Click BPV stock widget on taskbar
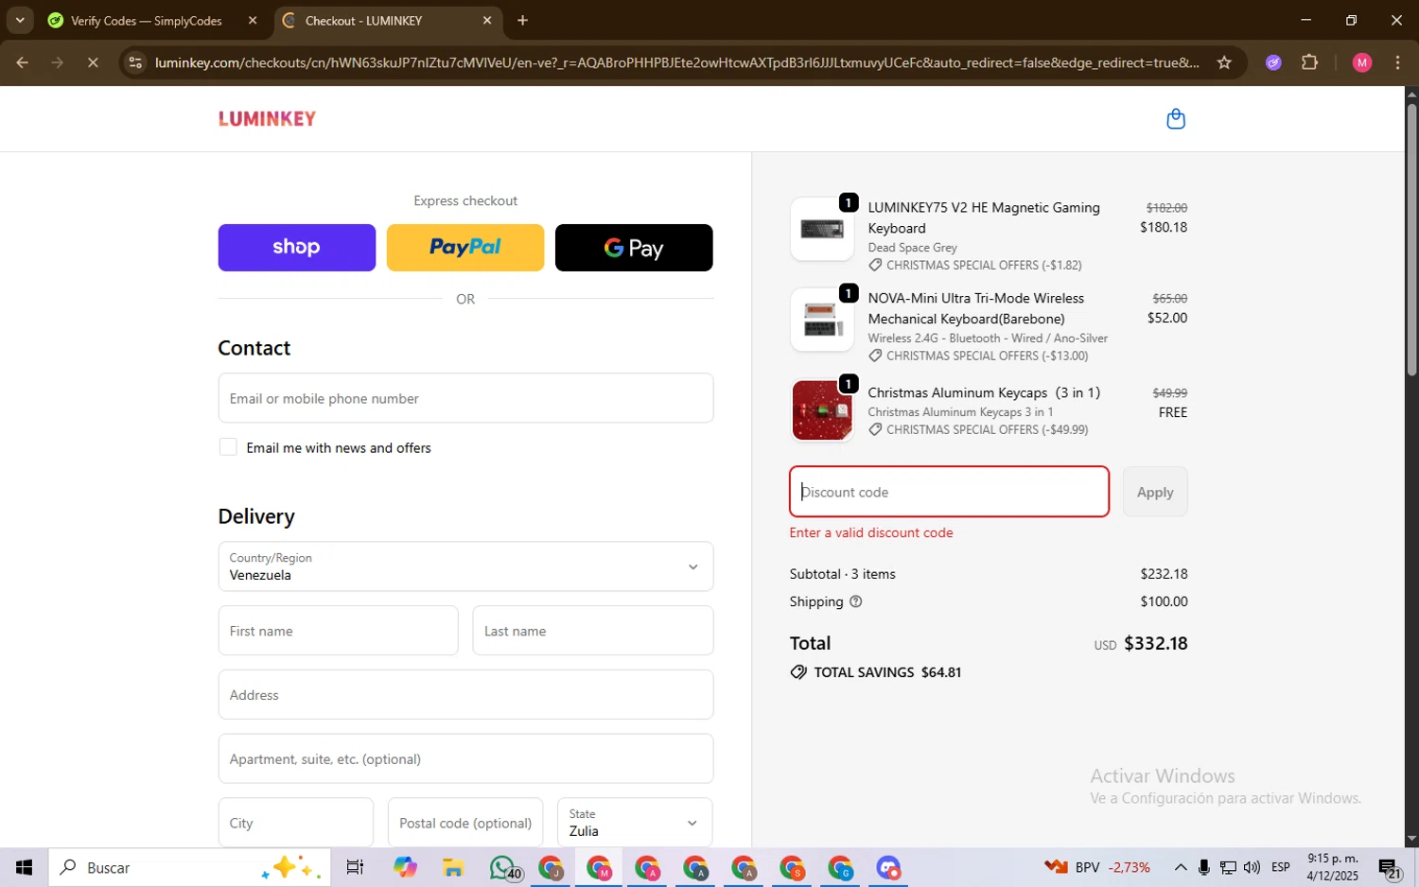1419x887 pixels. 1097,867
